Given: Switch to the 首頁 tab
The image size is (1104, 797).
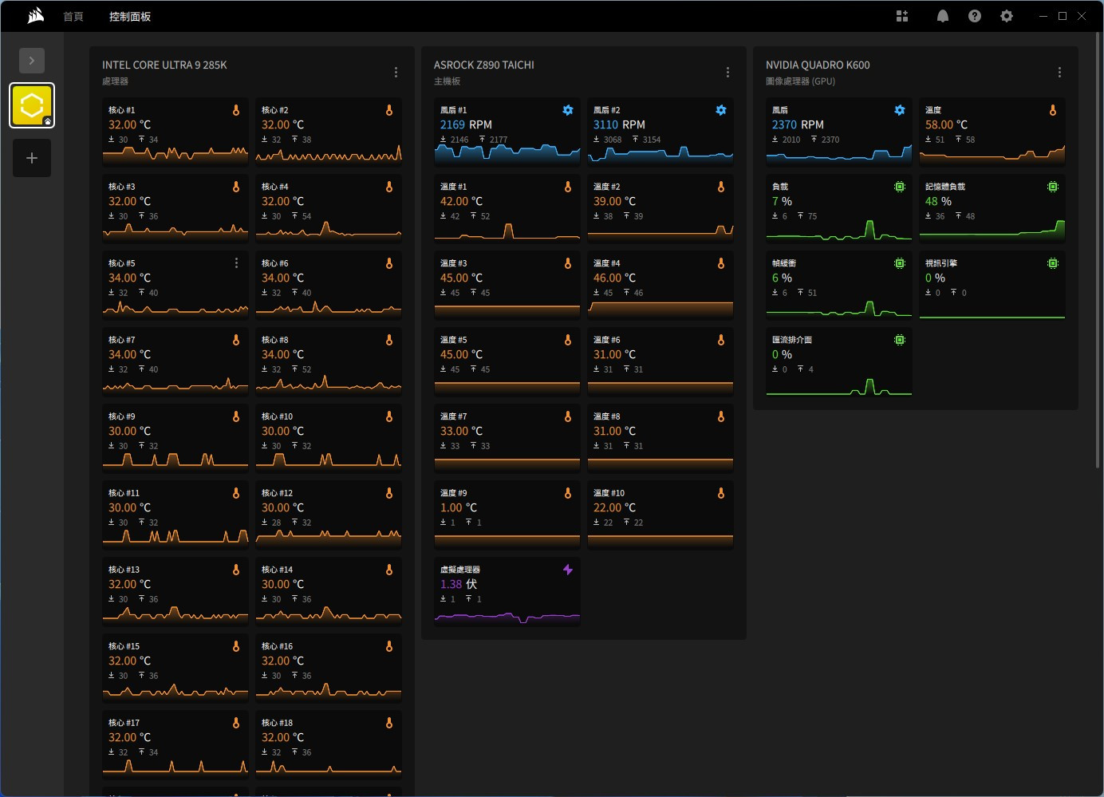Looking at the screenshot, I should 73,17.
